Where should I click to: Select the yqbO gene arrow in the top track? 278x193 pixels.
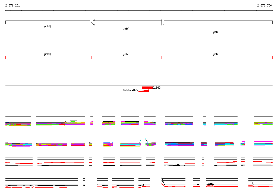[217, 22]
